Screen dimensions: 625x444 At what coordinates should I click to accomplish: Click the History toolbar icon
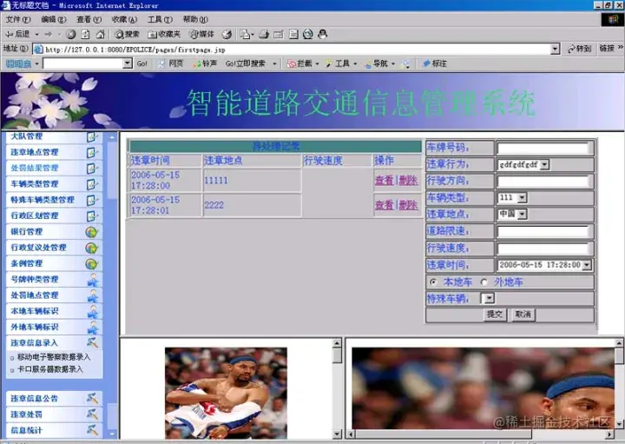click(x=227, y=34)
